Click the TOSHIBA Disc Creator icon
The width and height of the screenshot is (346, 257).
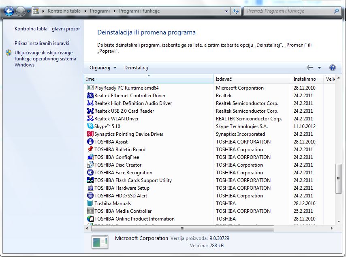pyautogui.click(x=90, y=165)
